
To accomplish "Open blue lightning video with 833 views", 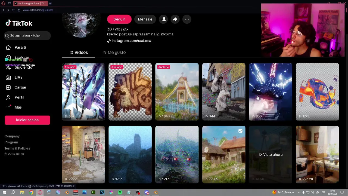I will click(271, 92).
